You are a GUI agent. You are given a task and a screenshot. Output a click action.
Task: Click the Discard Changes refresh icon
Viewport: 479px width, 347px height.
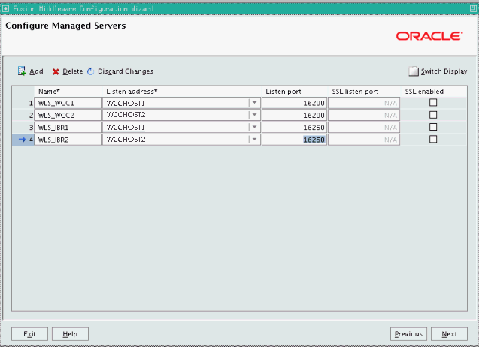coord(90,71)
